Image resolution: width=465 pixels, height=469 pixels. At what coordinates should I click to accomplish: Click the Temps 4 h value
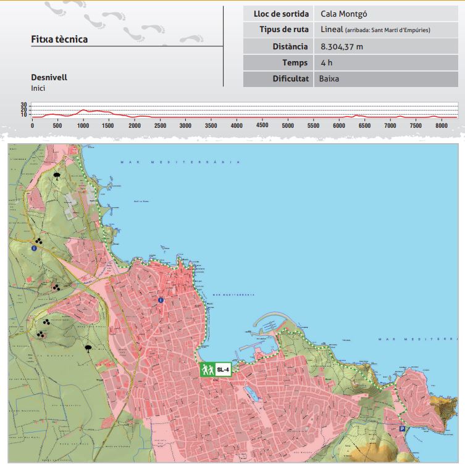(327, 62)
